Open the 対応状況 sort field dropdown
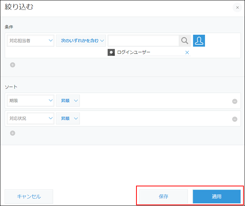The height and width of the screenshot is (206, 245). pyautogui.click(x=31, y=118)
